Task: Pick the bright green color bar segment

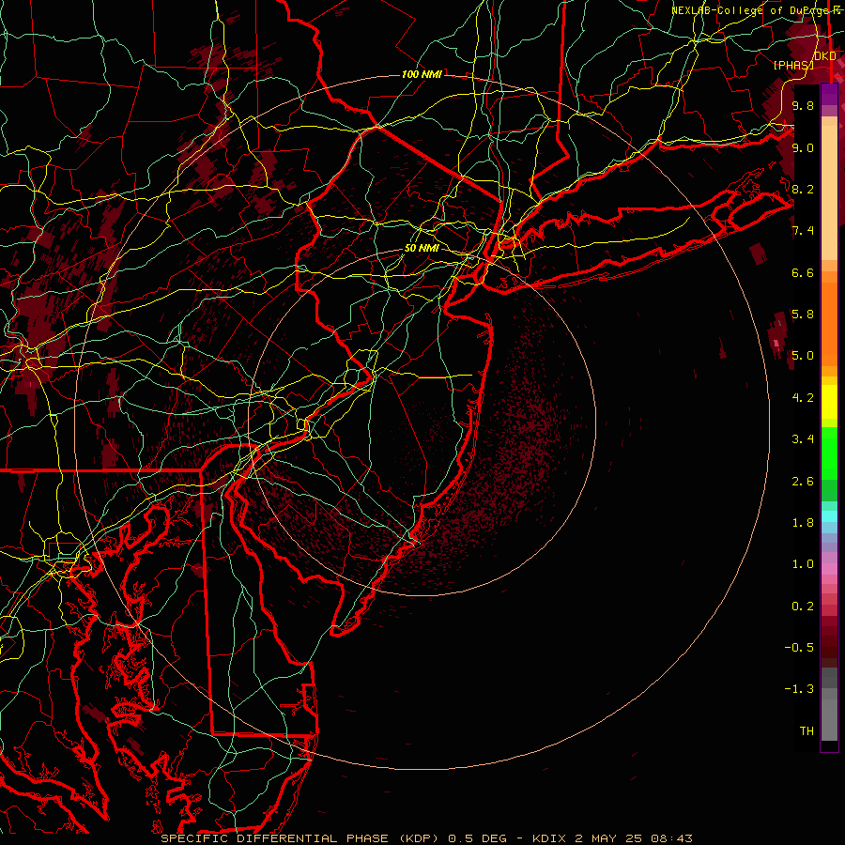Action: click(829, 453)
